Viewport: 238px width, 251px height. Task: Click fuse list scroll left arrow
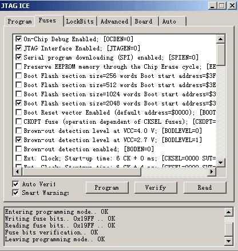pyautogui.click(x=17, y=172)
